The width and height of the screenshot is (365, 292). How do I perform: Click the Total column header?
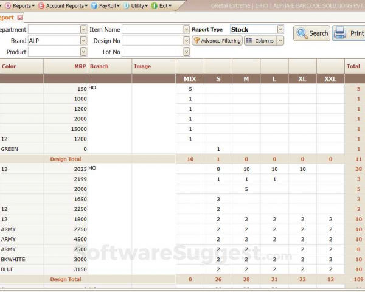353,66
